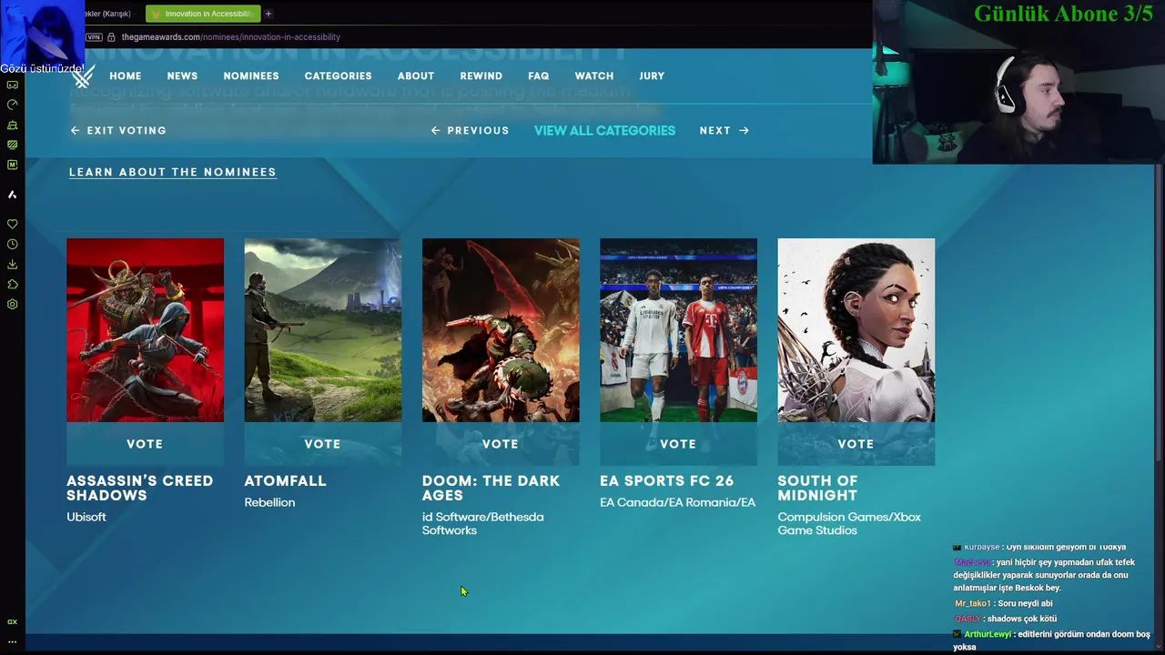
Task: Open LEARN ABOUT THE NOMINEES link
Action: coord(173,172)
